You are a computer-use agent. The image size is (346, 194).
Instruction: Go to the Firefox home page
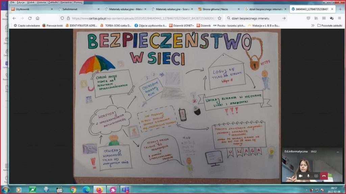pos(38,18)
